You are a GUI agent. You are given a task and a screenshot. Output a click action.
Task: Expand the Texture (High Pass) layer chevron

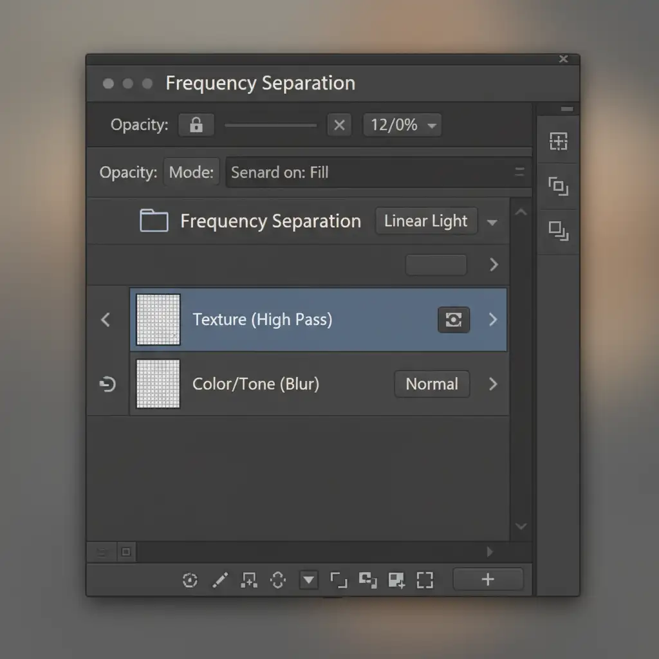[x=493, y=320]
